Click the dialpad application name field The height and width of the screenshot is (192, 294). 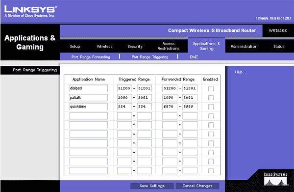[x=89, y=88]
